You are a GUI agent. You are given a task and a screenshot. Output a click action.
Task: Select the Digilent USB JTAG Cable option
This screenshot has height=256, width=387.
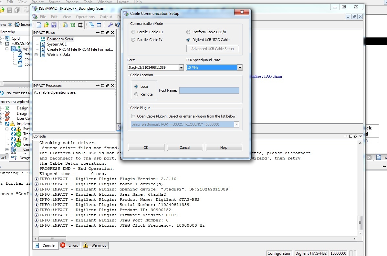click(x=188, y=40)
